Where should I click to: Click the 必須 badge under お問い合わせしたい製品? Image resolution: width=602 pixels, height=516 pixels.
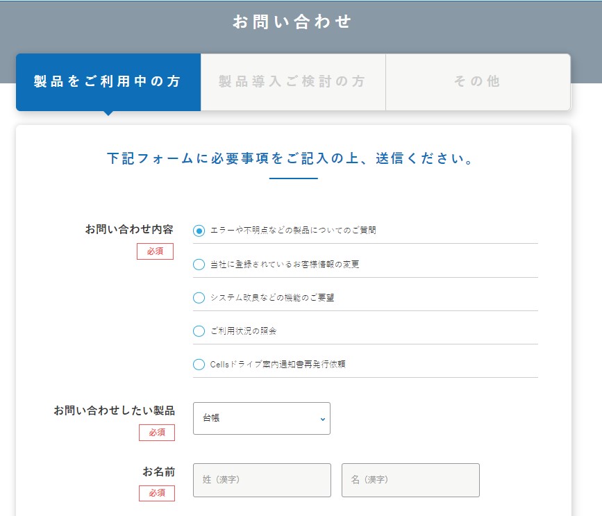tap(156, 432)
